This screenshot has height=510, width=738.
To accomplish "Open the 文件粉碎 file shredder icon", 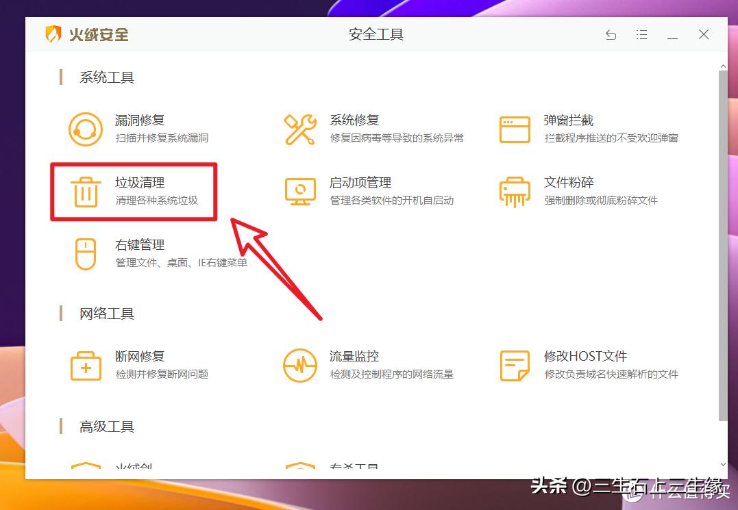I will point(515,192).
